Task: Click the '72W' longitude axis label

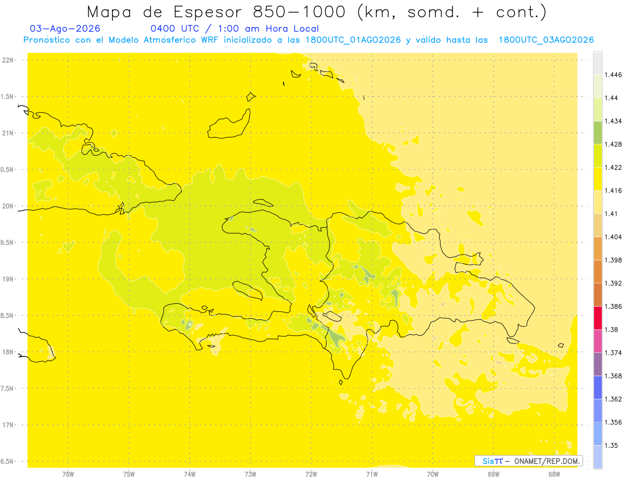Action: [311, 474]
